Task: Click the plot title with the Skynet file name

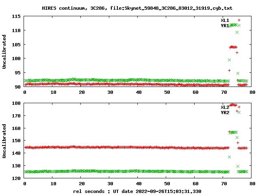Action: (x=137, y=8)
